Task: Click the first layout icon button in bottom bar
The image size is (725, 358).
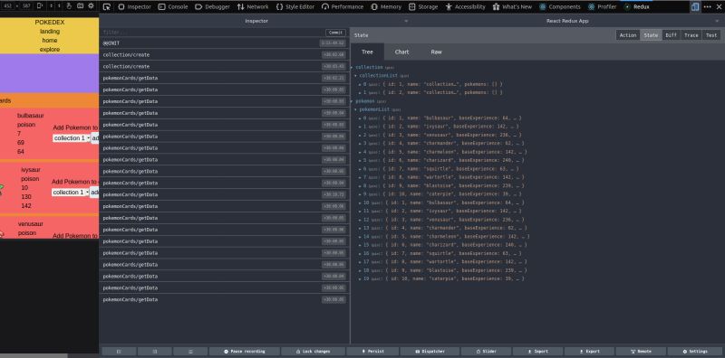Action: point(119,352)
